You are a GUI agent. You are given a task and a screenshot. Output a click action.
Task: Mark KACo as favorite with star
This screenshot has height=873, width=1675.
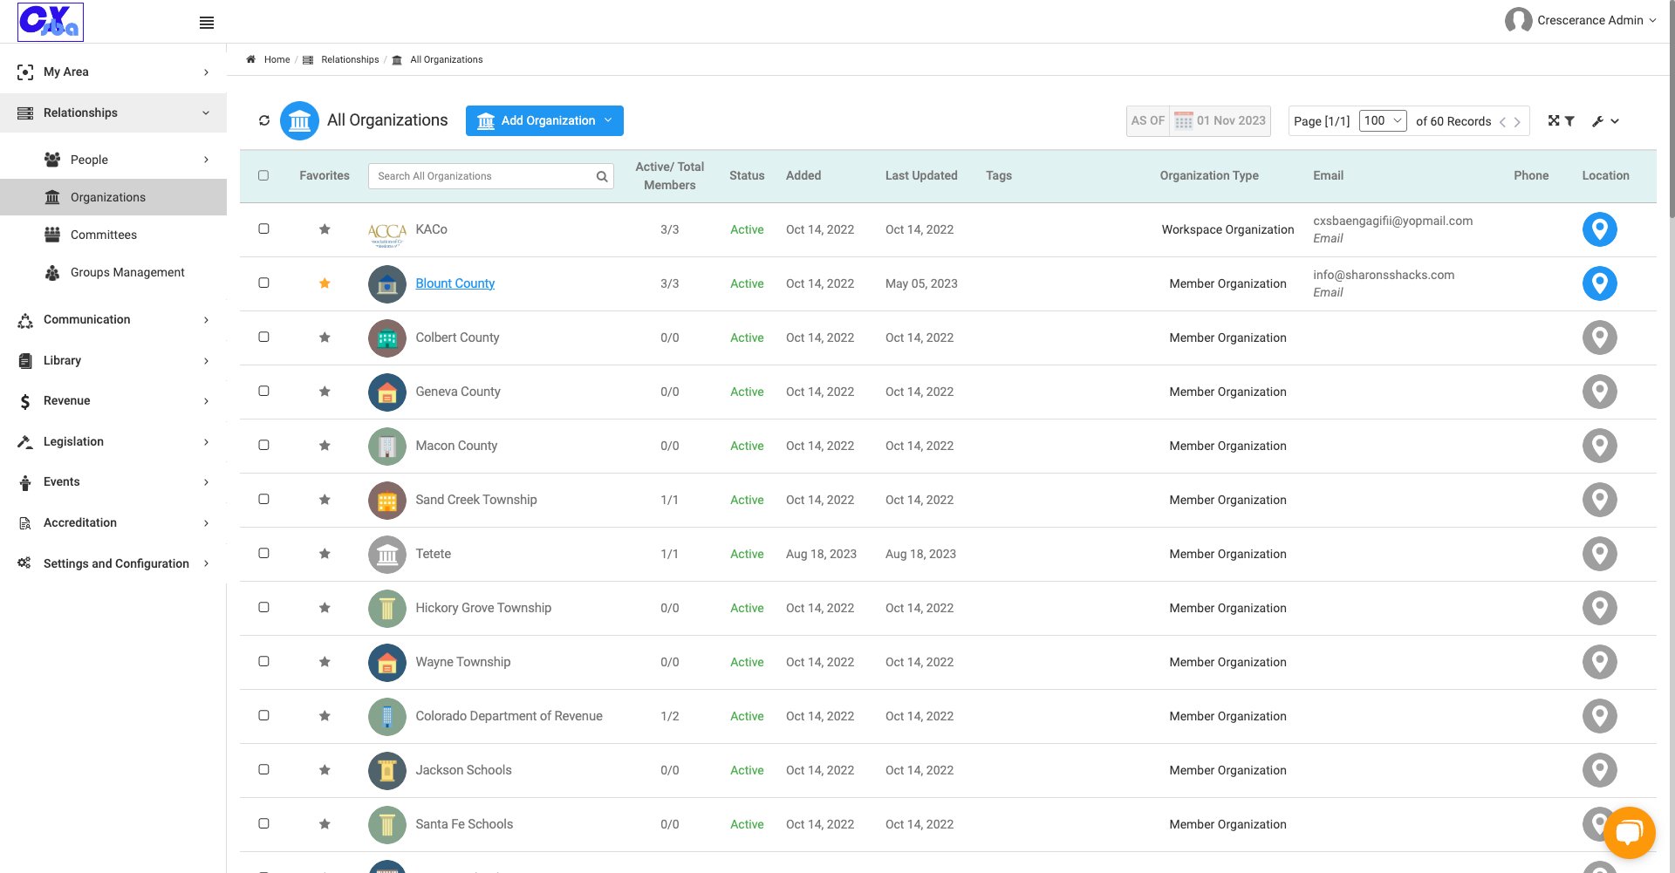325,229
